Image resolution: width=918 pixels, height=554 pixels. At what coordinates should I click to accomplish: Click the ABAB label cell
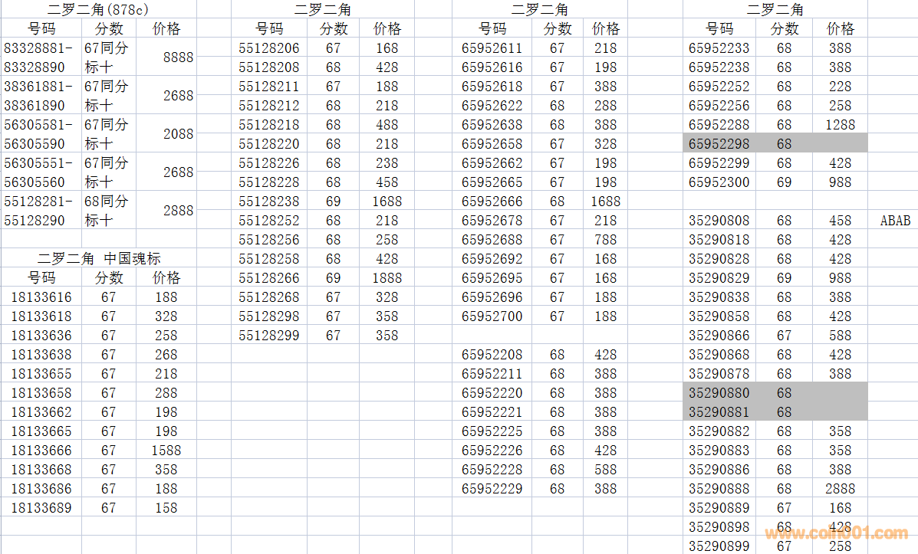coord(895,221)
